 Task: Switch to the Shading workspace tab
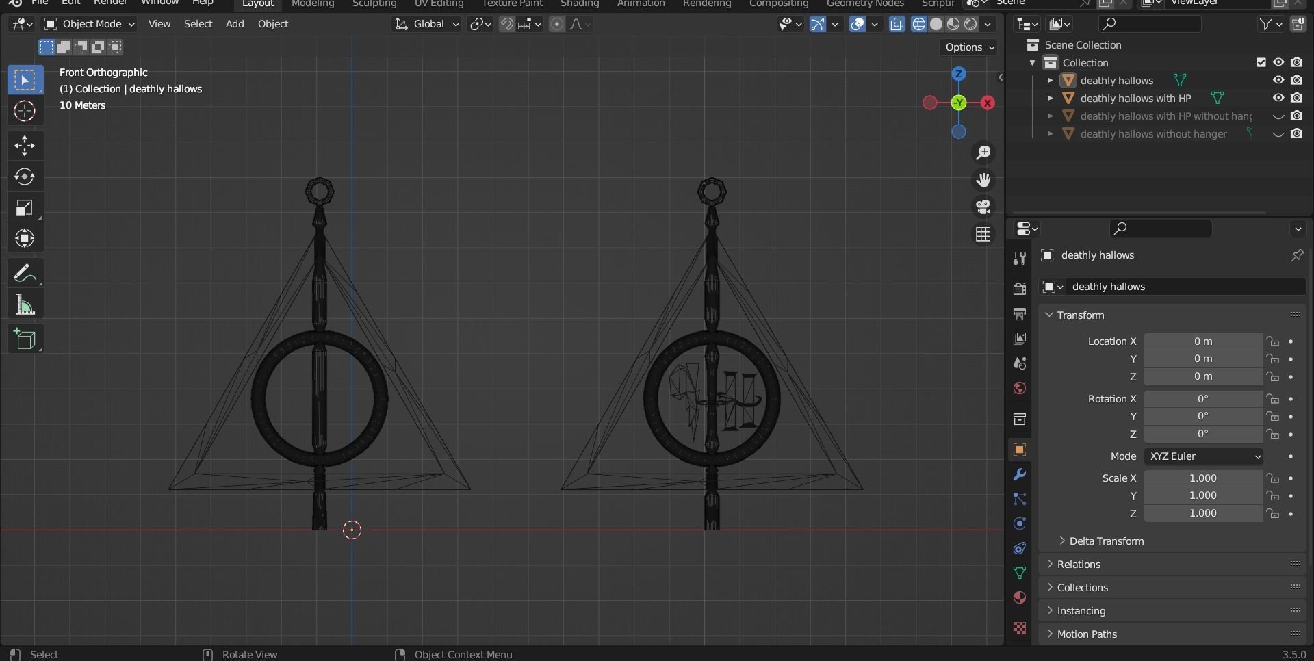tap(580, 4)
